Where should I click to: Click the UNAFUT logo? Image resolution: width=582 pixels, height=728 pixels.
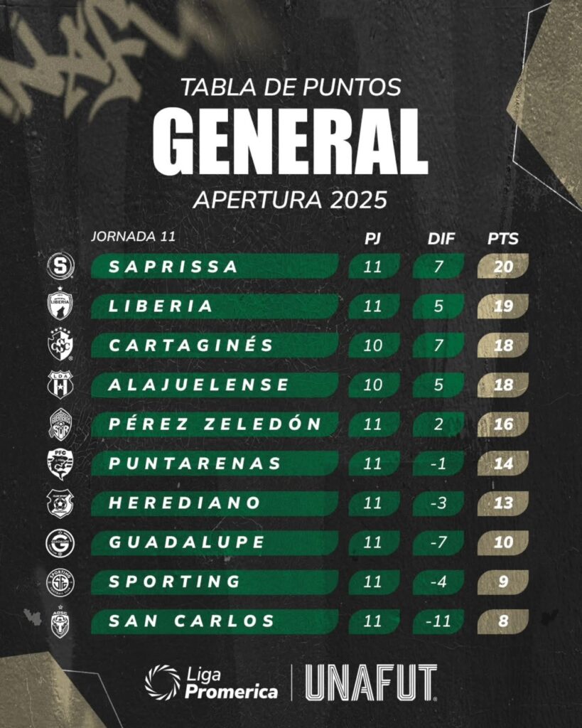370,682
